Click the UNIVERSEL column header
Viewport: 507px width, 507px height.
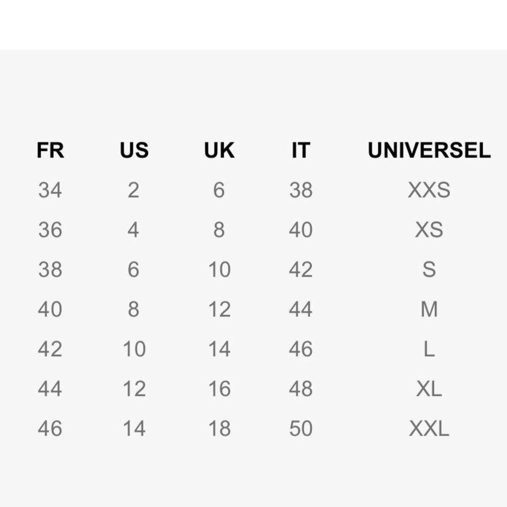[x=429, y=151]
